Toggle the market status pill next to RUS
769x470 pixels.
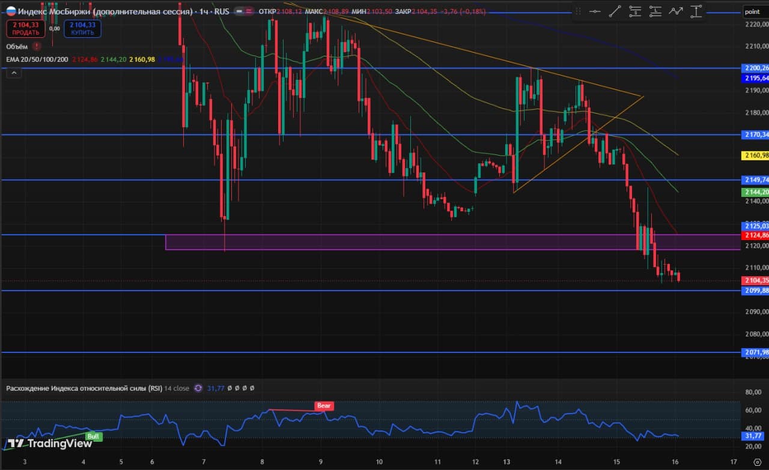243,11
